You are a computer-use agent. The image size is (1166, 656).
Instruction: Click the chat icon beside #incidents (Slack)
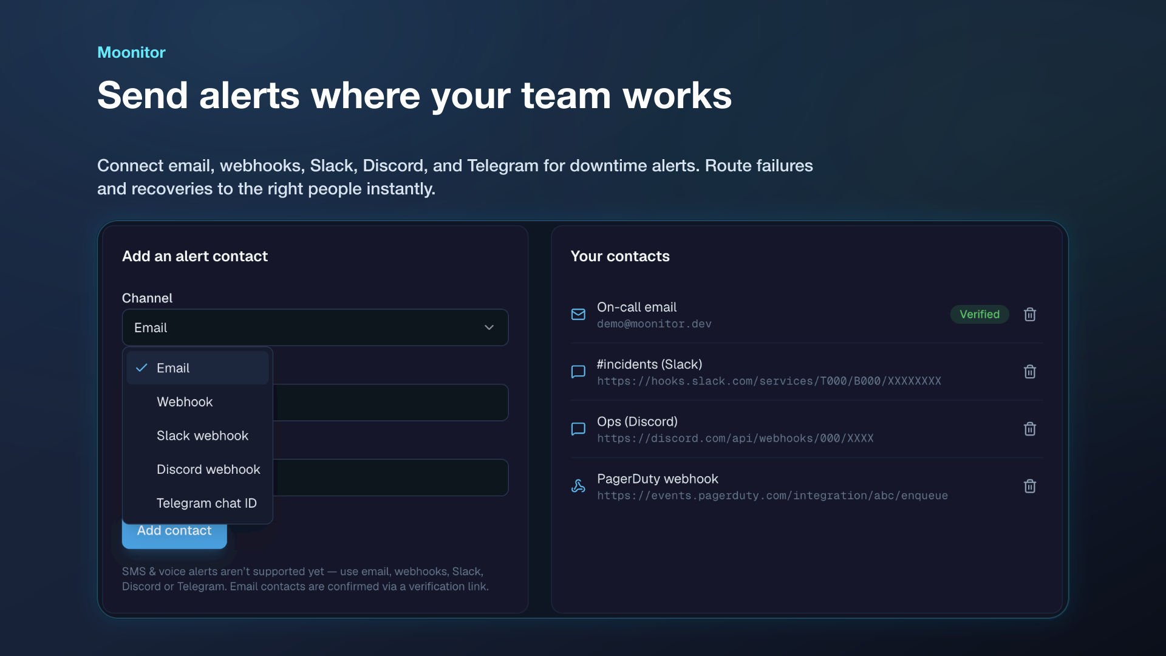[578, 372]
